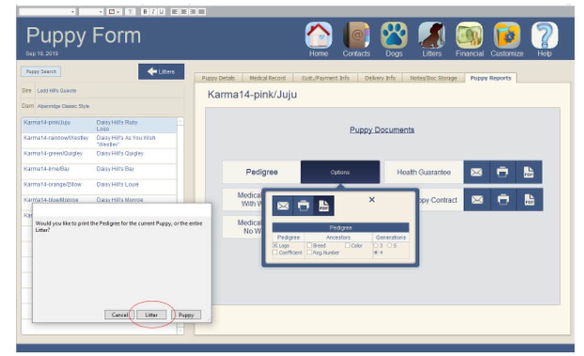Print the Pedigree from the options popup
Image resolution: width=584 pixels, height=356 pixels.
click(302, 206)
